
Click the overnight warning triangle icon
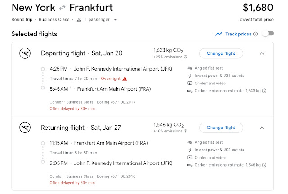point(125,79)
